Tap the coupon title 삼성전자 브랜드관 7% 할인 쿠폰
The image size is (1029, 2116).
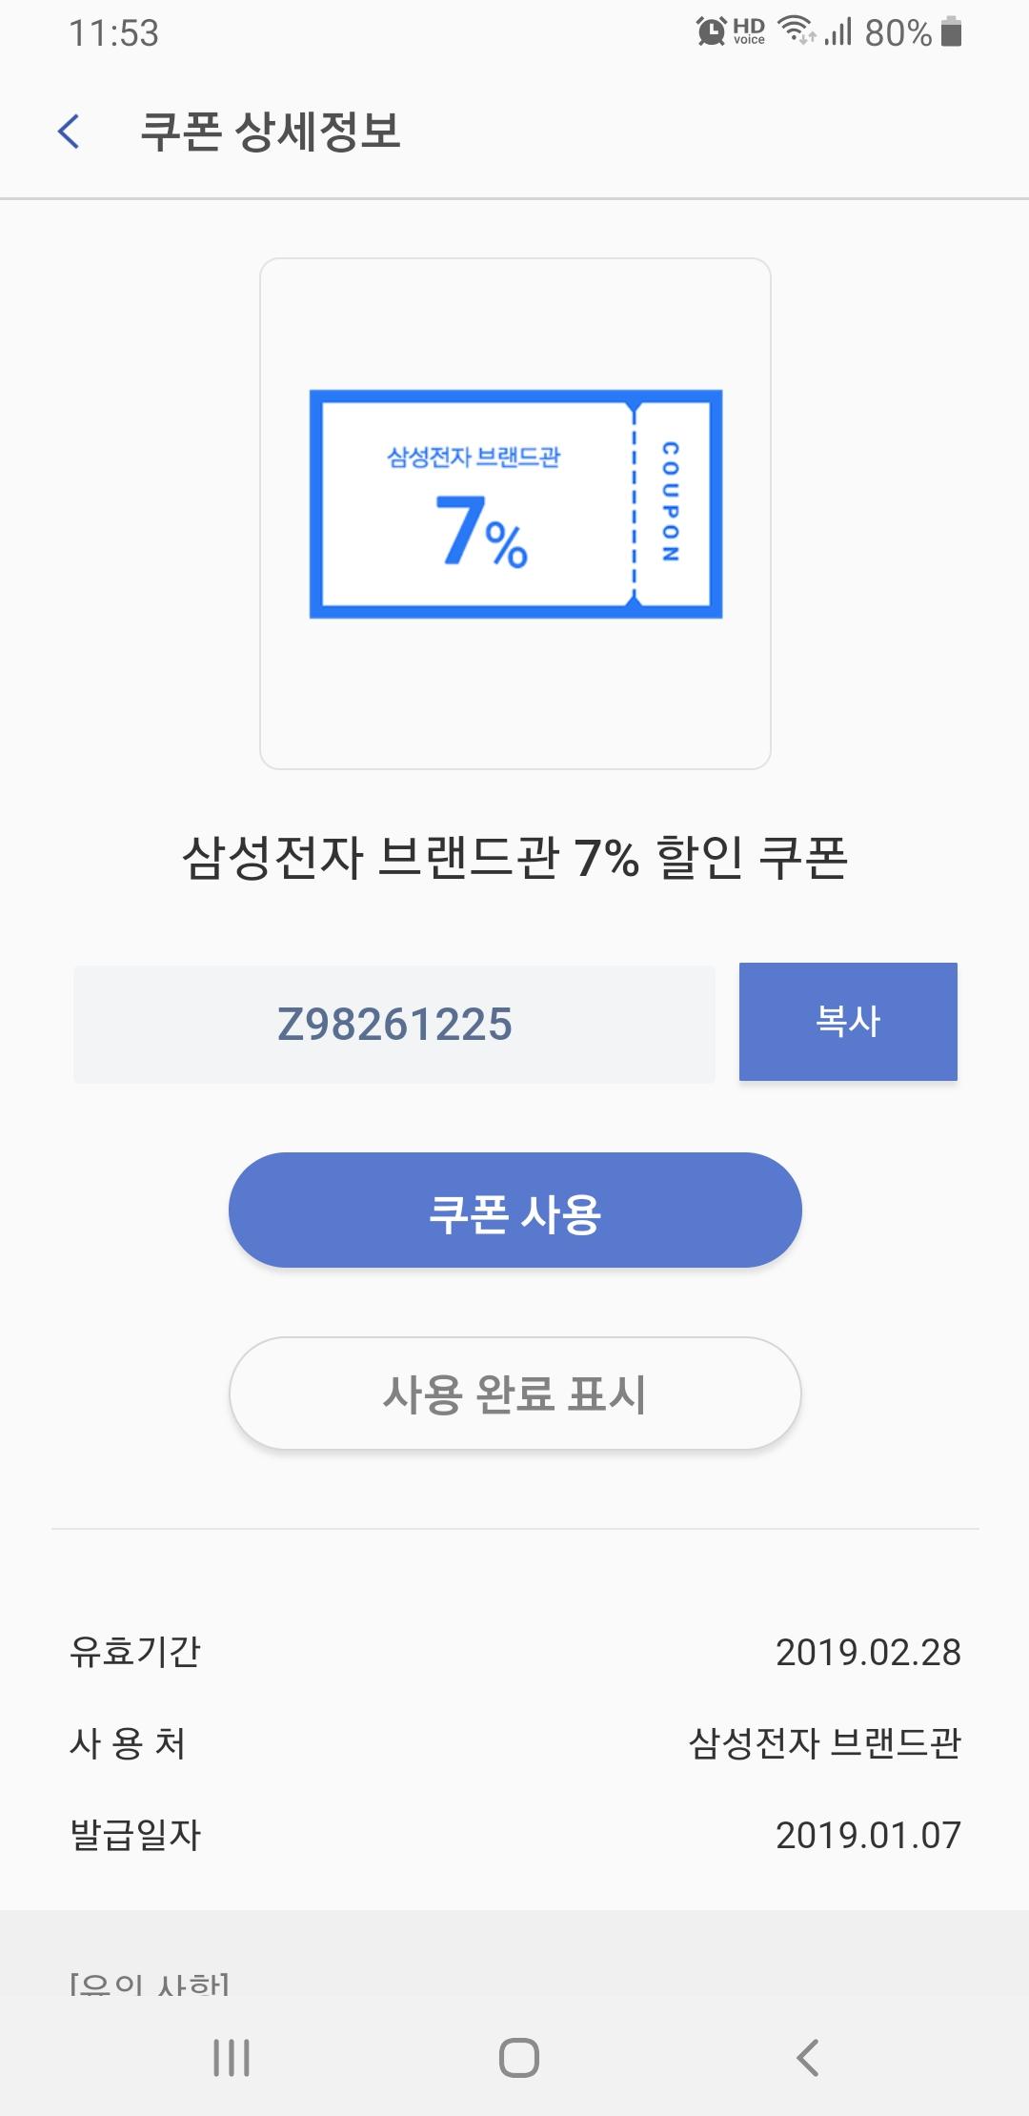(x=514, y=858)
